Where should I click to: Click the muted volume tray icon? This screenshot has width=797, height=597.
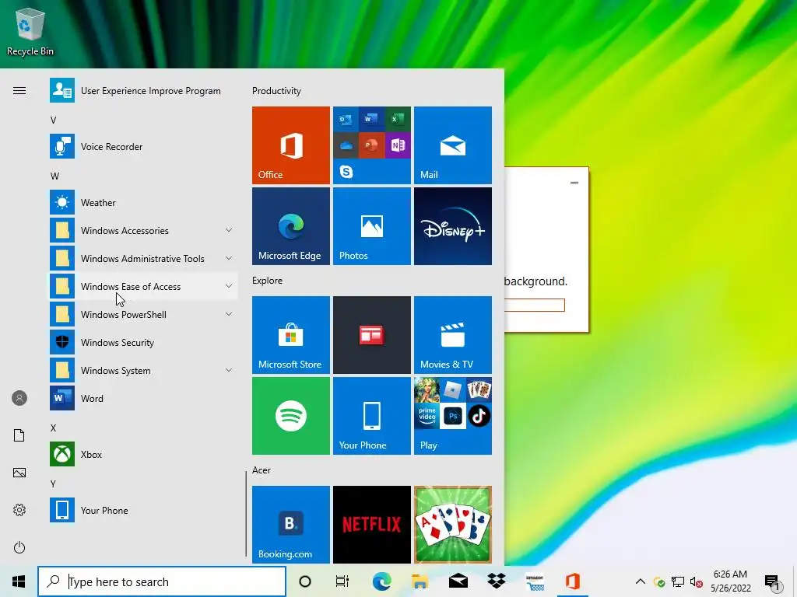coord(697,581)
